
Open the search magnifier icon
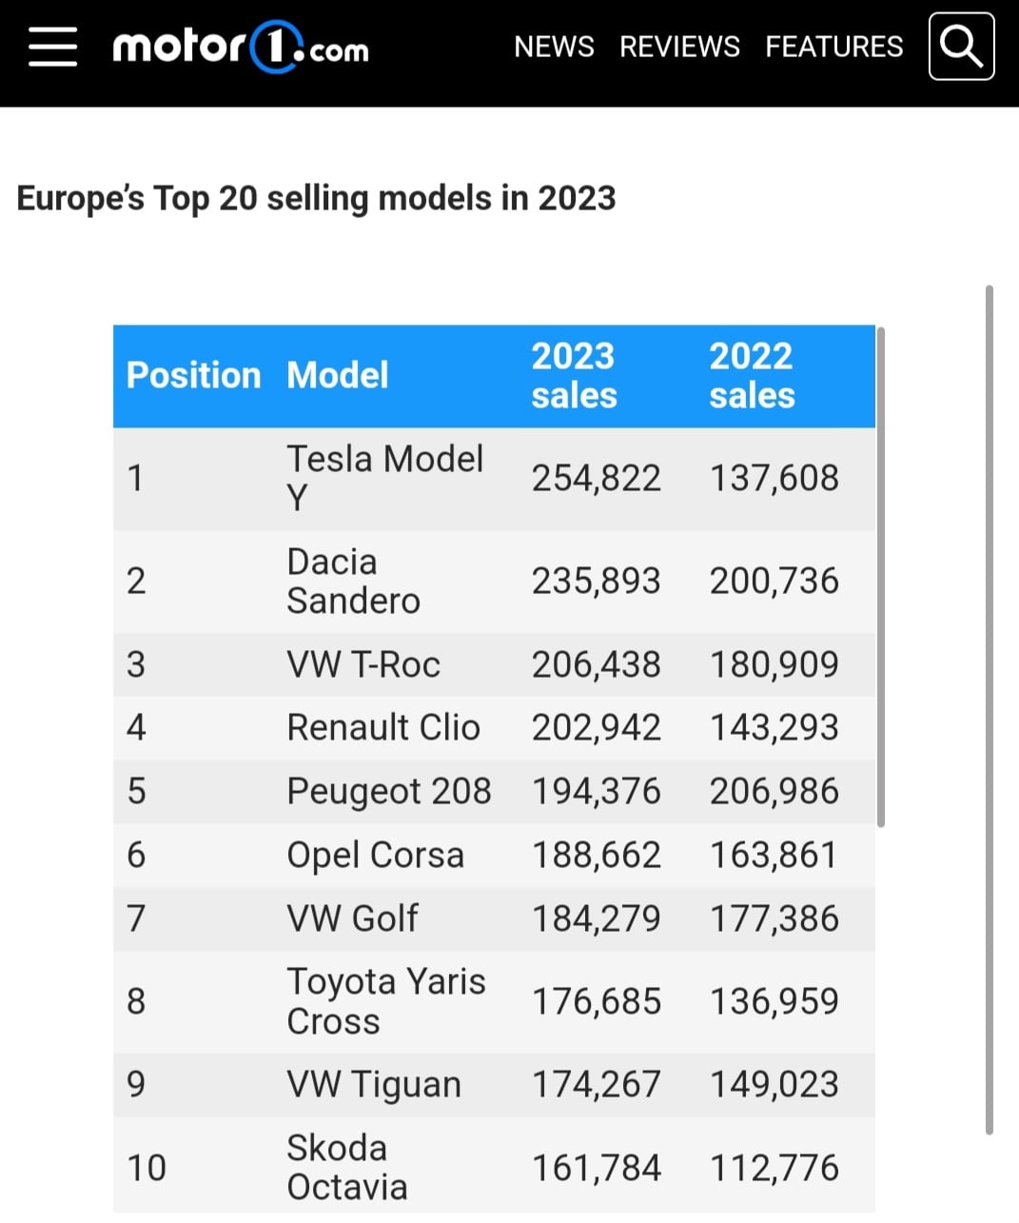coord(961,46)
